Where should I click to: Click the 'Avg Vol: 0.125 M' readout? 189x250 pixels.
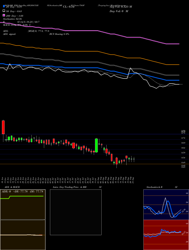click(121, 7)
